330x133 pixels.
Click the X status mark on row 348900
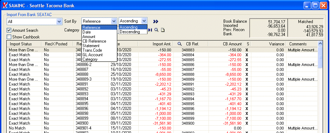[247, 123]
